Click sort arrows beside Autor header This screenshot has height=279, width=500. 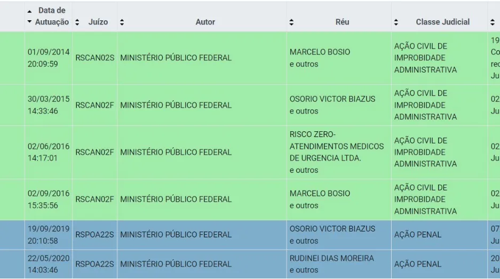pos(122,22)
